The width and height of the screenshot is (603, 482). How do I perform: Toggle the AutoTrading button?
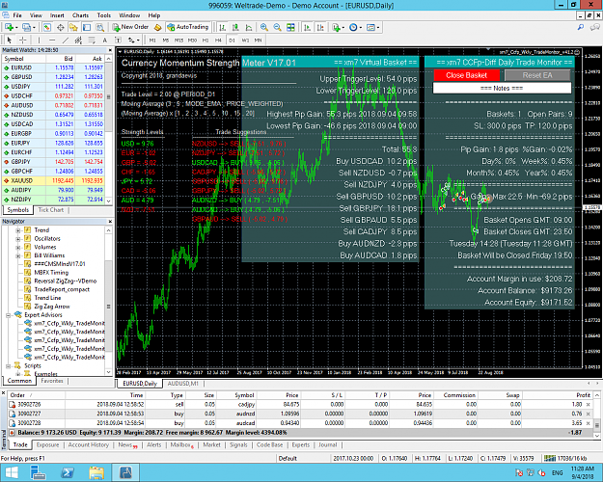[188, 27]
